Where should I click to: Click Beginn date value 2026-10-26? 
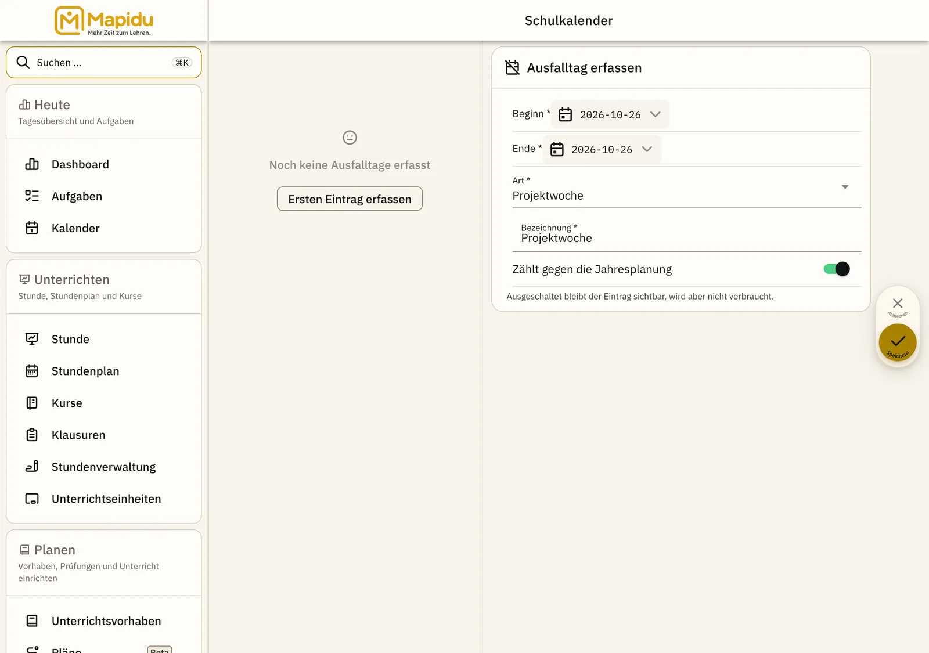click(610, 115)
